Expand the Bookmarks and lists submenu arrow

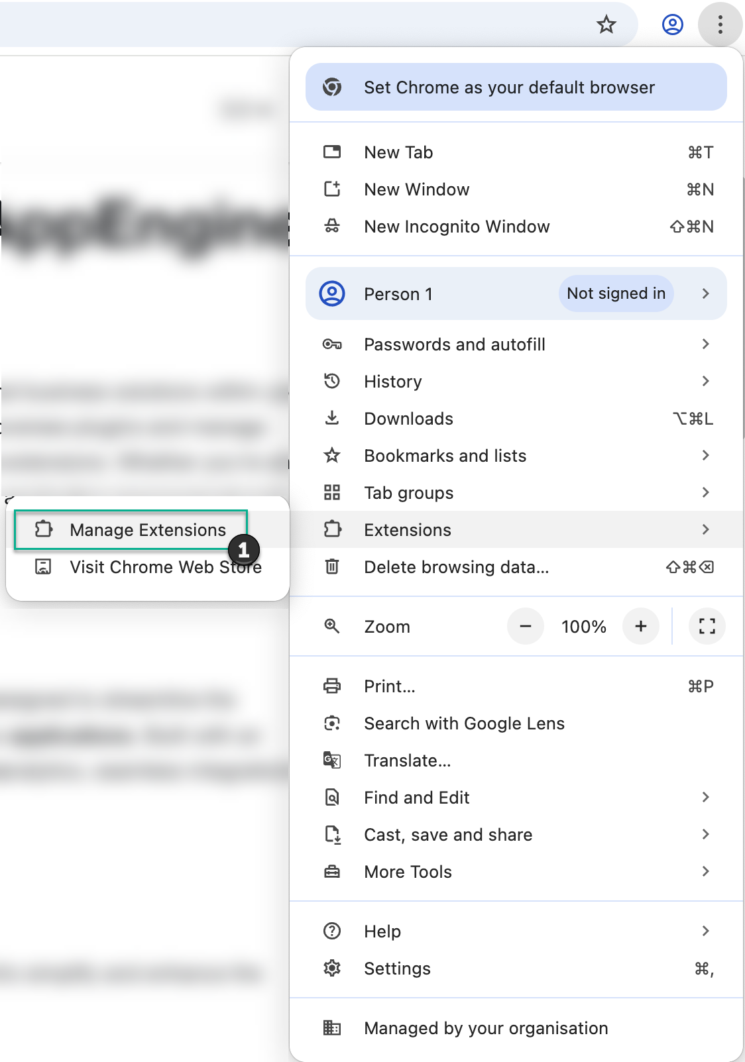tap(705, 455)
